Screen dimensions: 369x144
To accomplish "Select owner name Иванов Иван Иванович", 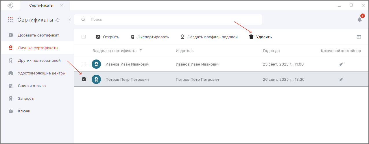I will coord(127,64).
